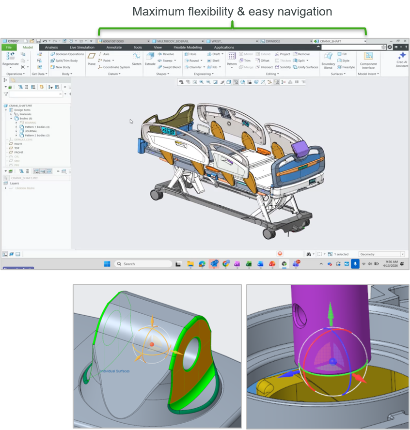Viewport: 410px width, 430px height.
Task: Expand the Datum group overflow
Action: [x=114, y=74]
